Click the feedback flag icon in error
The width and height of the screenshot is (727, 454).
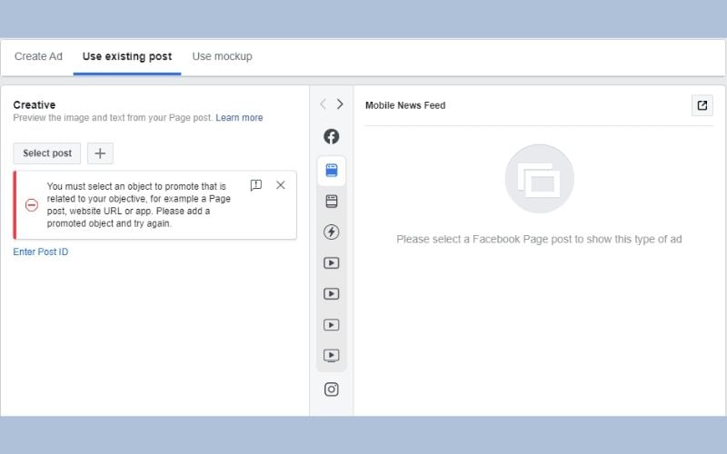256,185
